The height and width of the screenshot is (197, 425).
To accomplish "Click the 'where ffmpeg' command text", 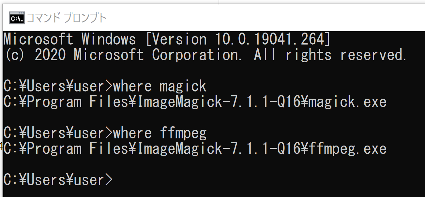I will [160, 133].
